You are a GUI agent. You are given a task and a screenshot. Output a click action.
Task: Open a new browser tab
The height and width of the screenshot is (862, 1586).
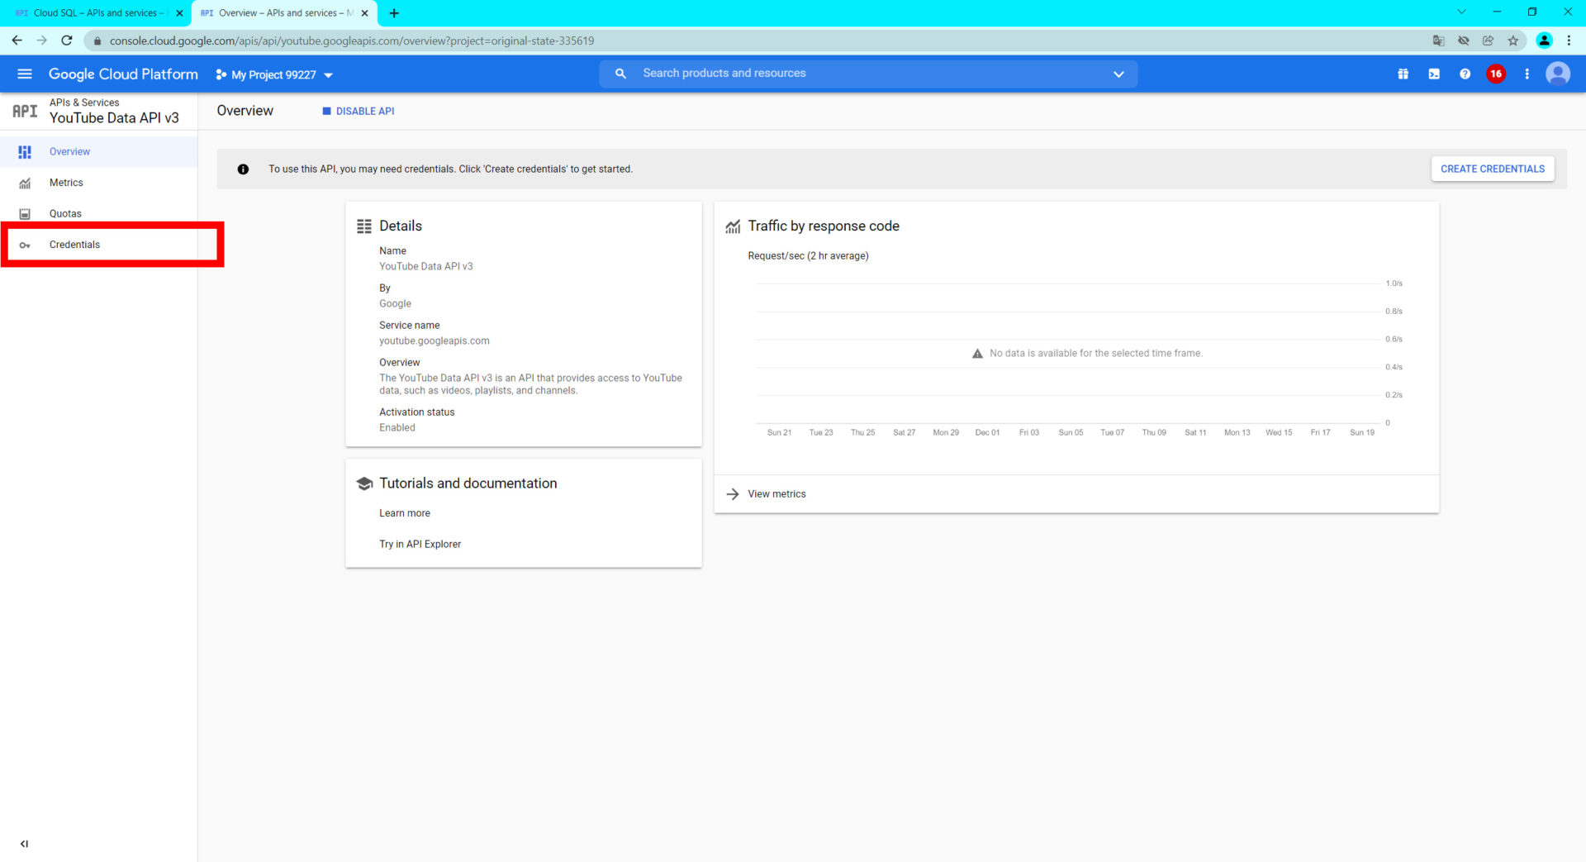[x=394, y=13]
